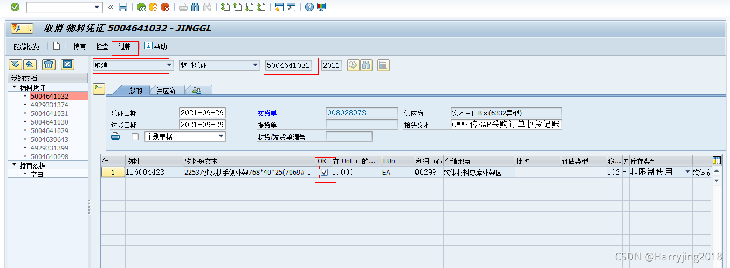
Task: Open the 物料凭证 reference document dropdown
Action: point(256,65)
